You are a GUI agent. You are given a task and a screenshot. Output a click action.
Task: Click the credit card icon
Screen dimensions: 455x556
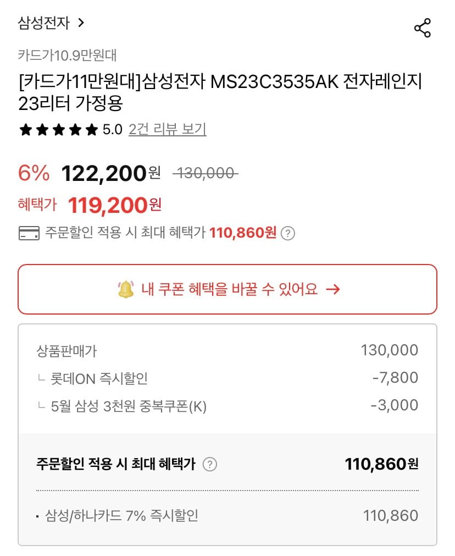29,233
